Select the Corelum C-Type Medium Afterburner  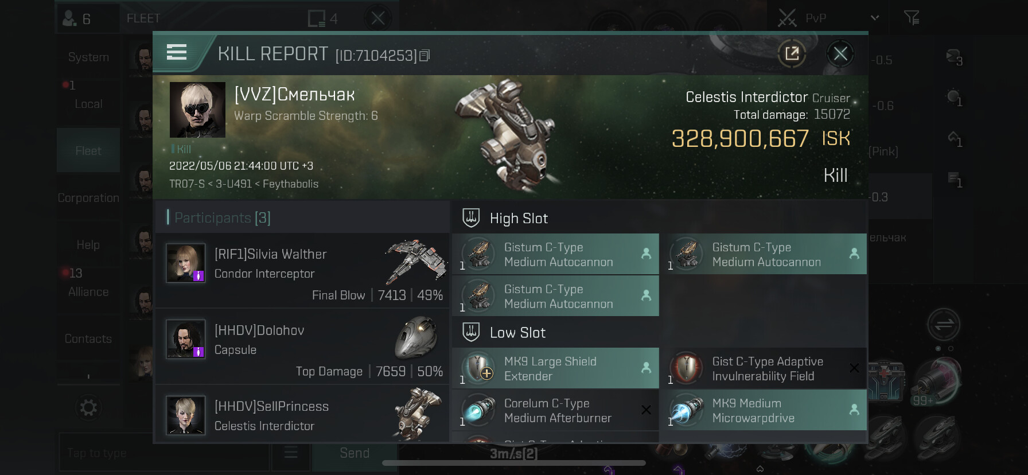[x=555, y=410]
